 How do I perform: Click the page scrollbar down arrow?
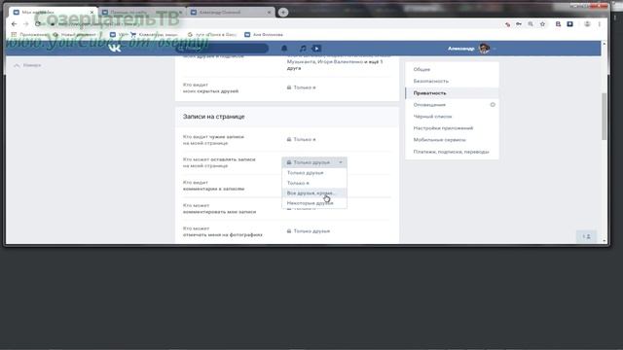pyautogui.click(x=604, y=240)
